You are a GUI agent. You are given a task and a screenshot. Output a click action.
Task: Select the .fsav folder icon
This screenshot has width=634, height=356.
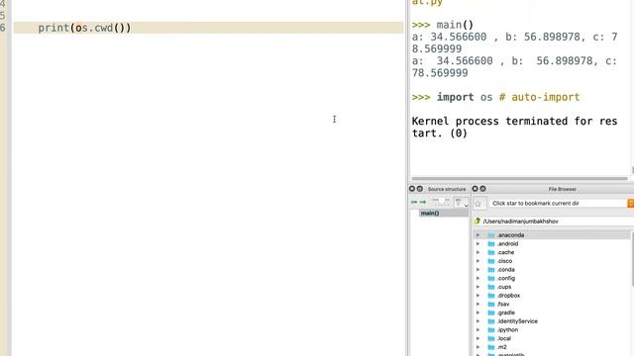491,304
